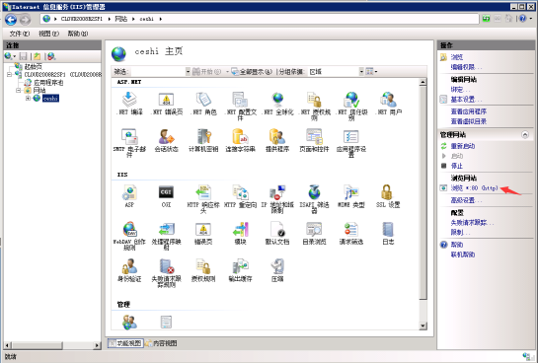538x363 pixels.
Task: Open the 文件 menu
Action: pos(19,34)
